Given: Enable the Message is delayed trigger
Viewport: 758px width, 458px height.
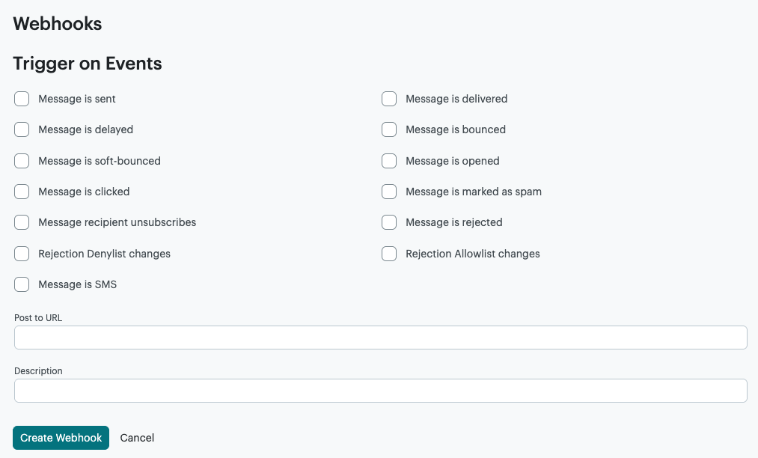Looking at the screenshot, I should 22,129.
